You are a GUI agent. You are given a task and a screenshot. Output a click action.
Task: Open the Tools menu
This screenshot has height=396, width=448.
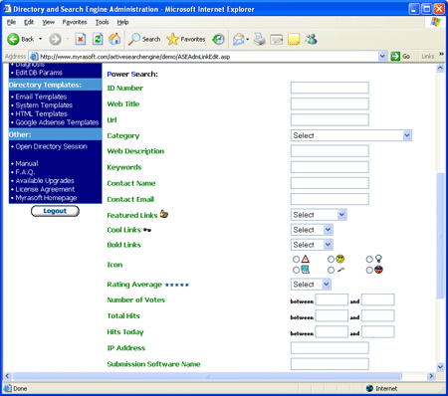(102, 22)
